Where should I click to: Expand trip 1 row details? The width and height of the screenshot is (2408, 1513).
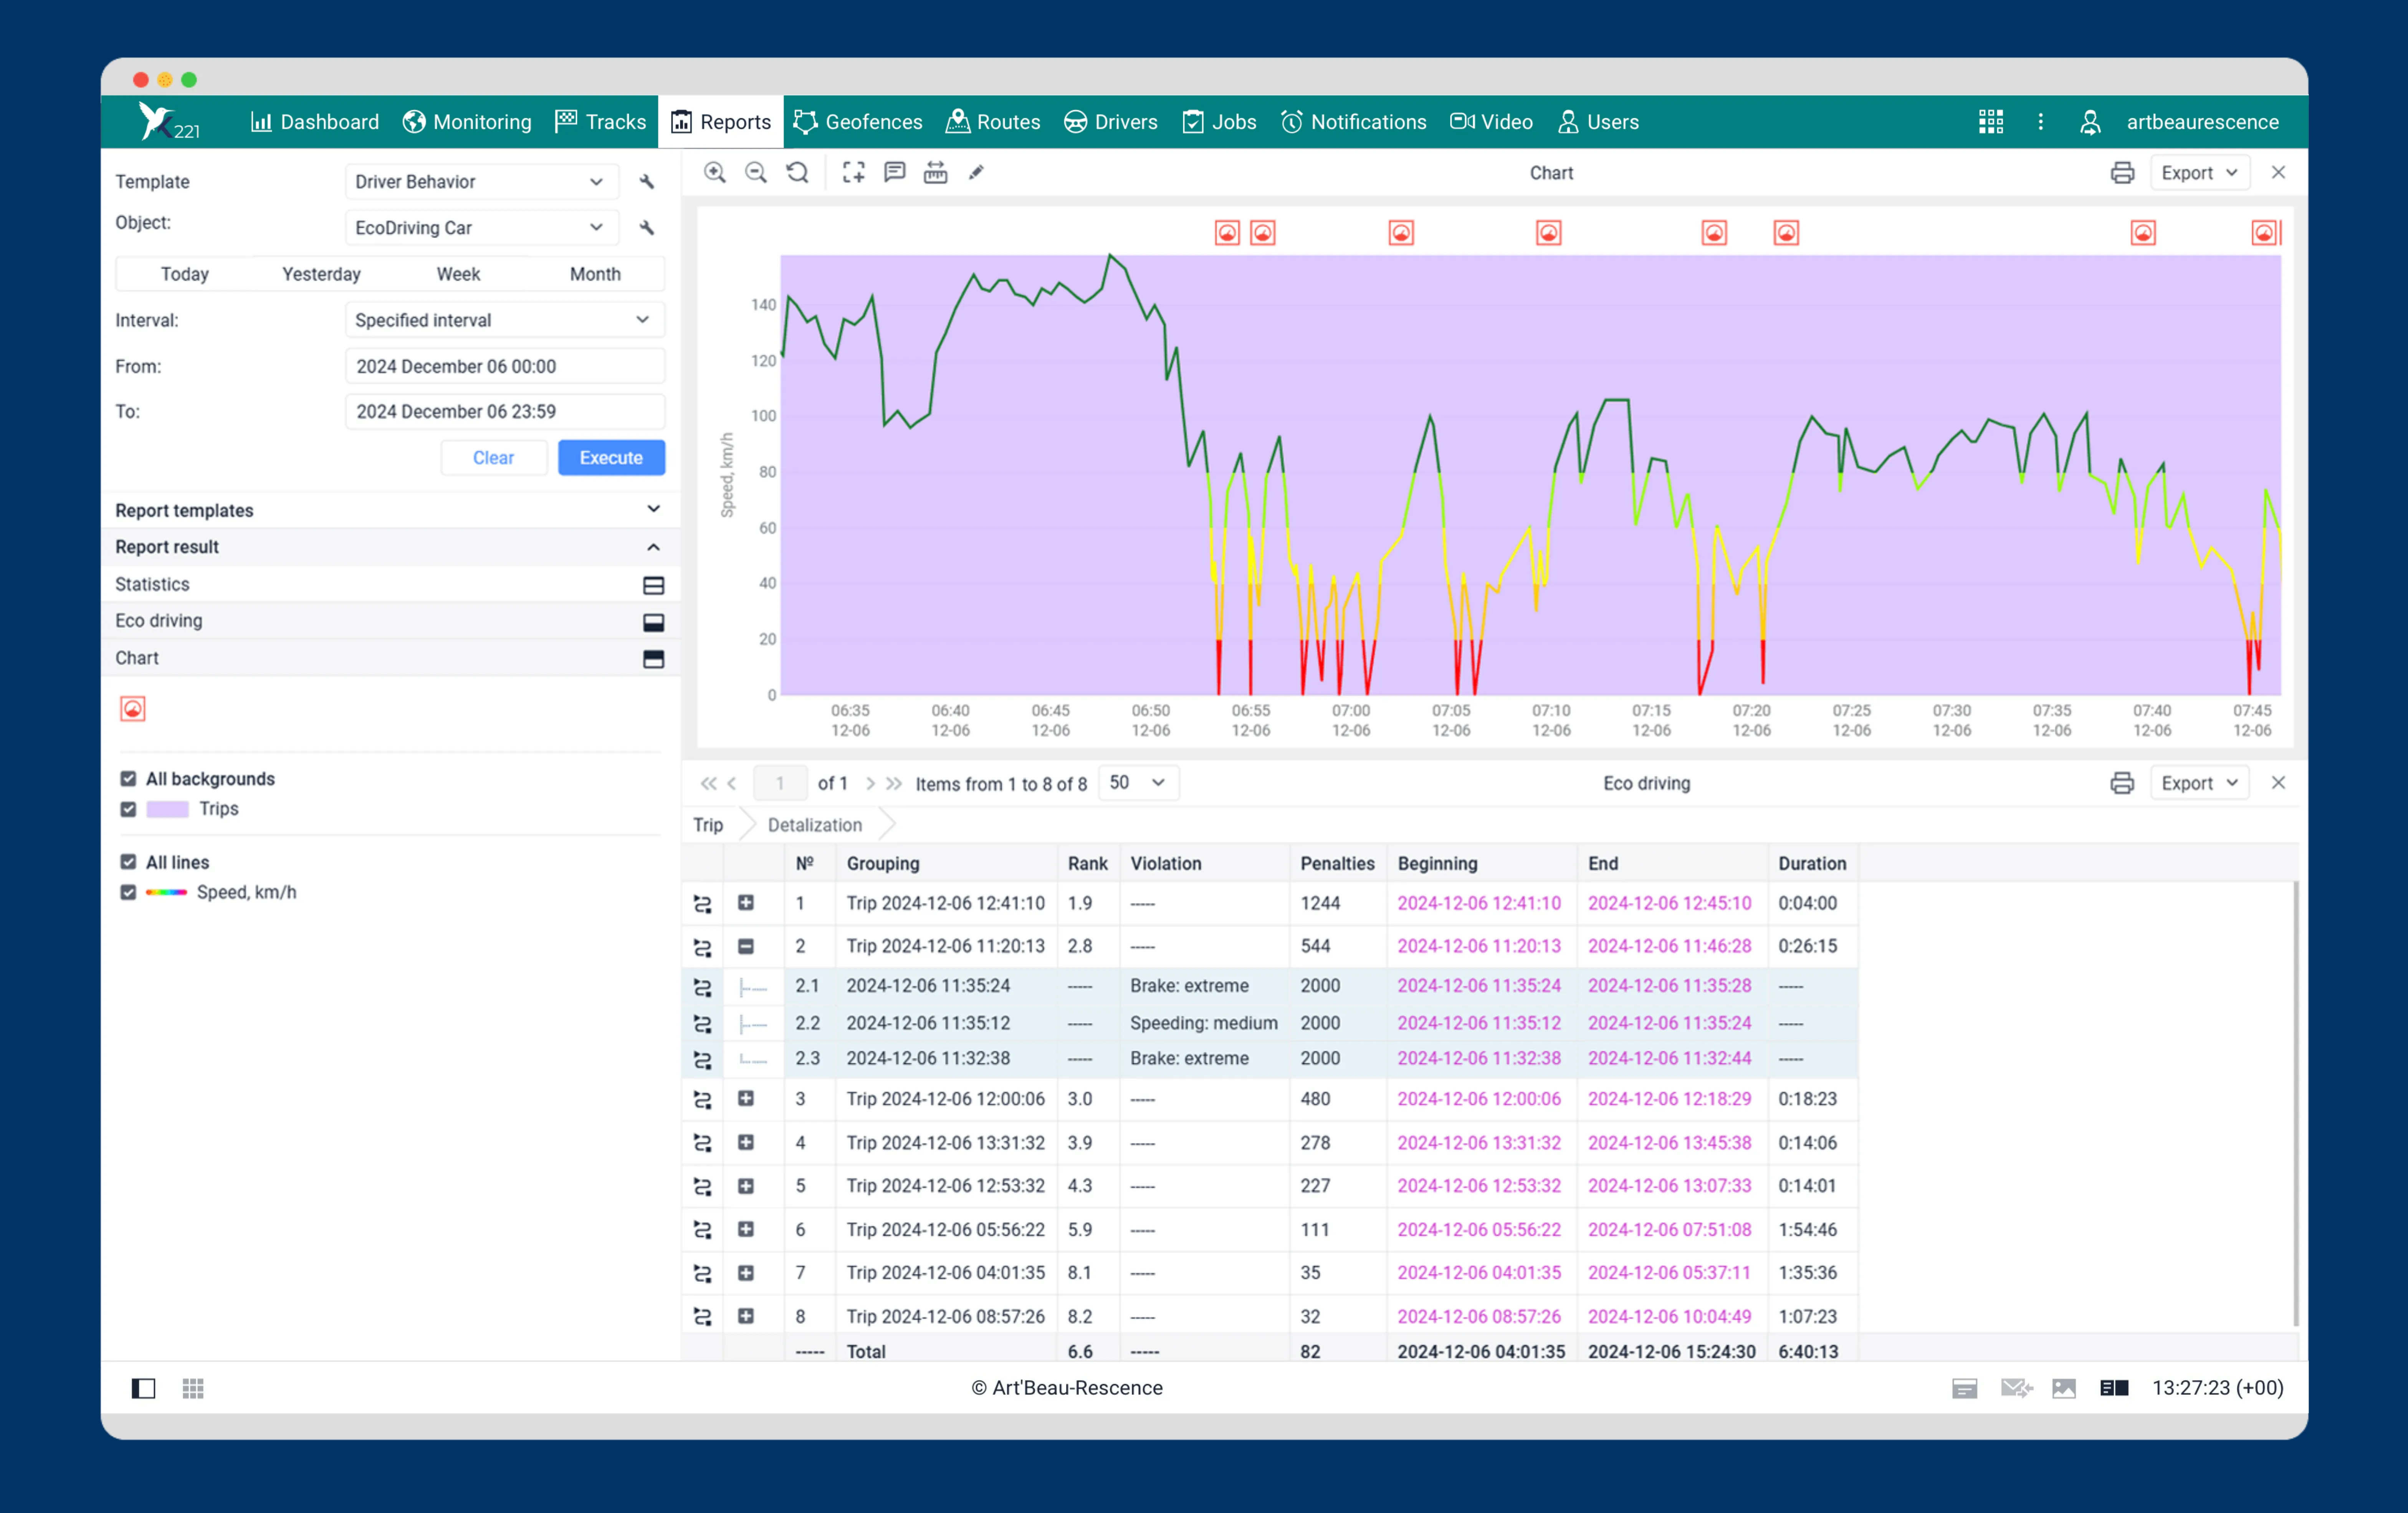746,903
